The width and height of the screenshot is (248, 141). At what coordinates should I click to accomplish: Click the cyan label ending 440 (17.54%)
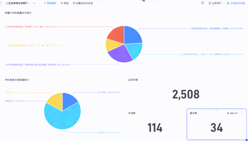211,54
